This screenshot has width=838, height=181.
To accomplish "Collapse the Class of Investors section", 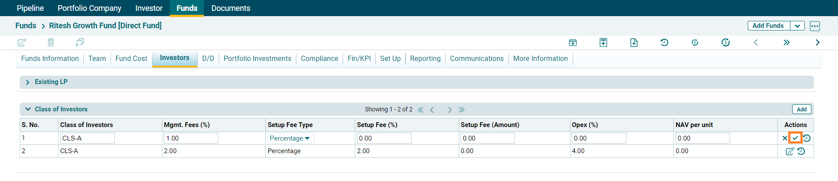I will tap(28, 109).
